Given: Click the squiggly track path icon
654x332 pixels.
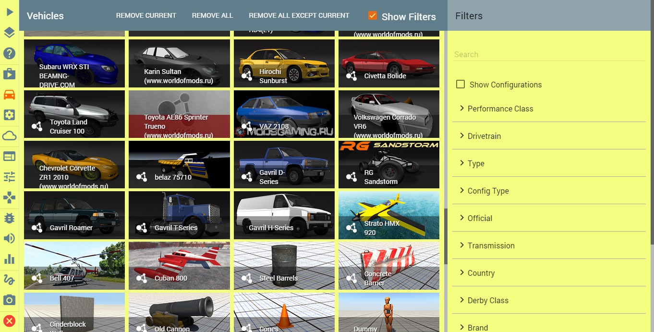Looking at the screenshot, I should (10, 280).
